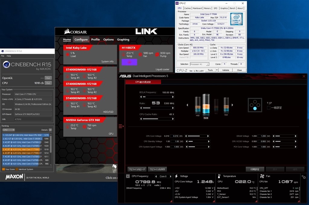The width and height of the screenshot is (309, 205).
Task: Click プロファイルを保存 button
Action: (157, 169)
